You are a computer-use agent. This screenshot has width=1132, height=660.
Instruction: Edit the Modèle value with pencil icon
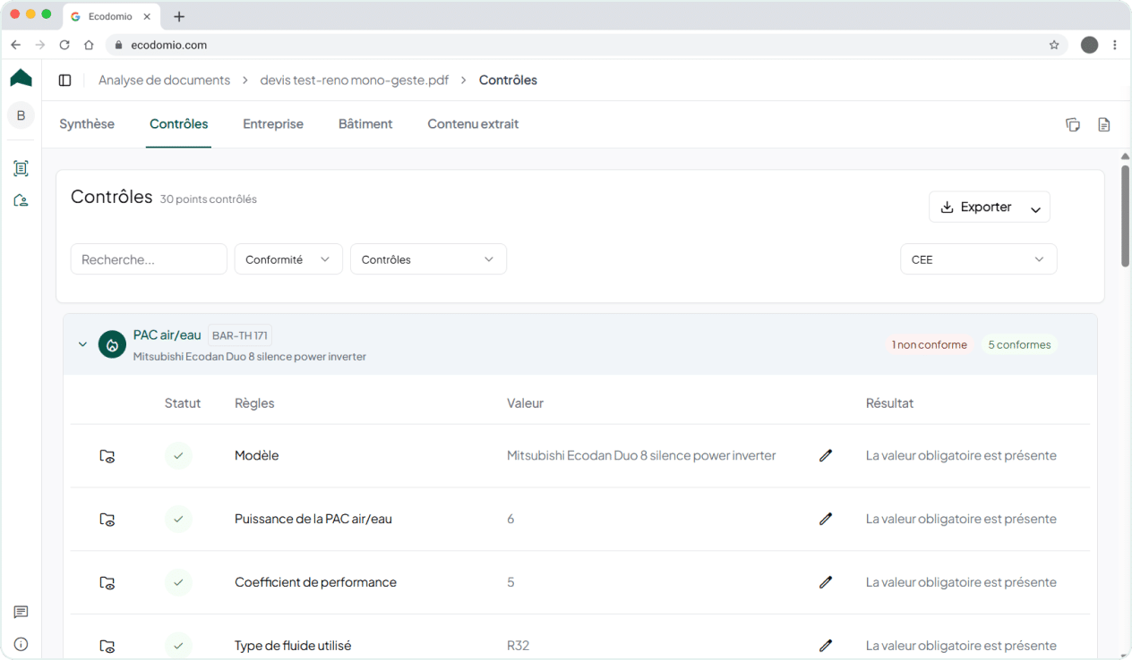pyautogui.click(x=826, y=455)
